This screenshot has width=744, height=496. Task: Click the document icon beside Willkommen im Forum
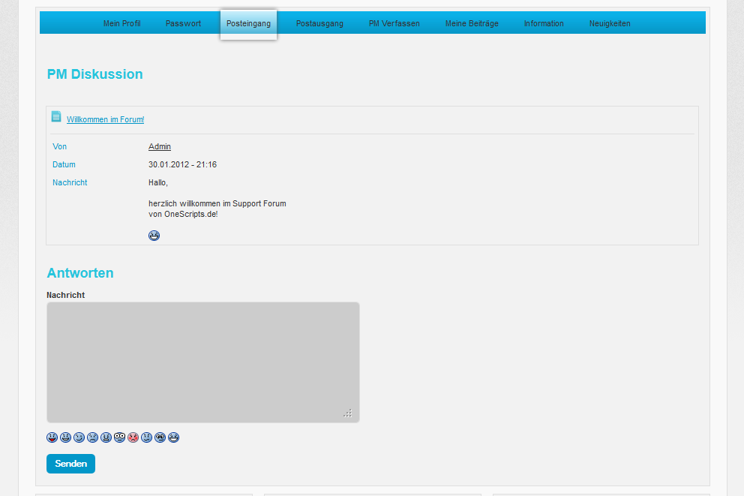pos(56,116)
